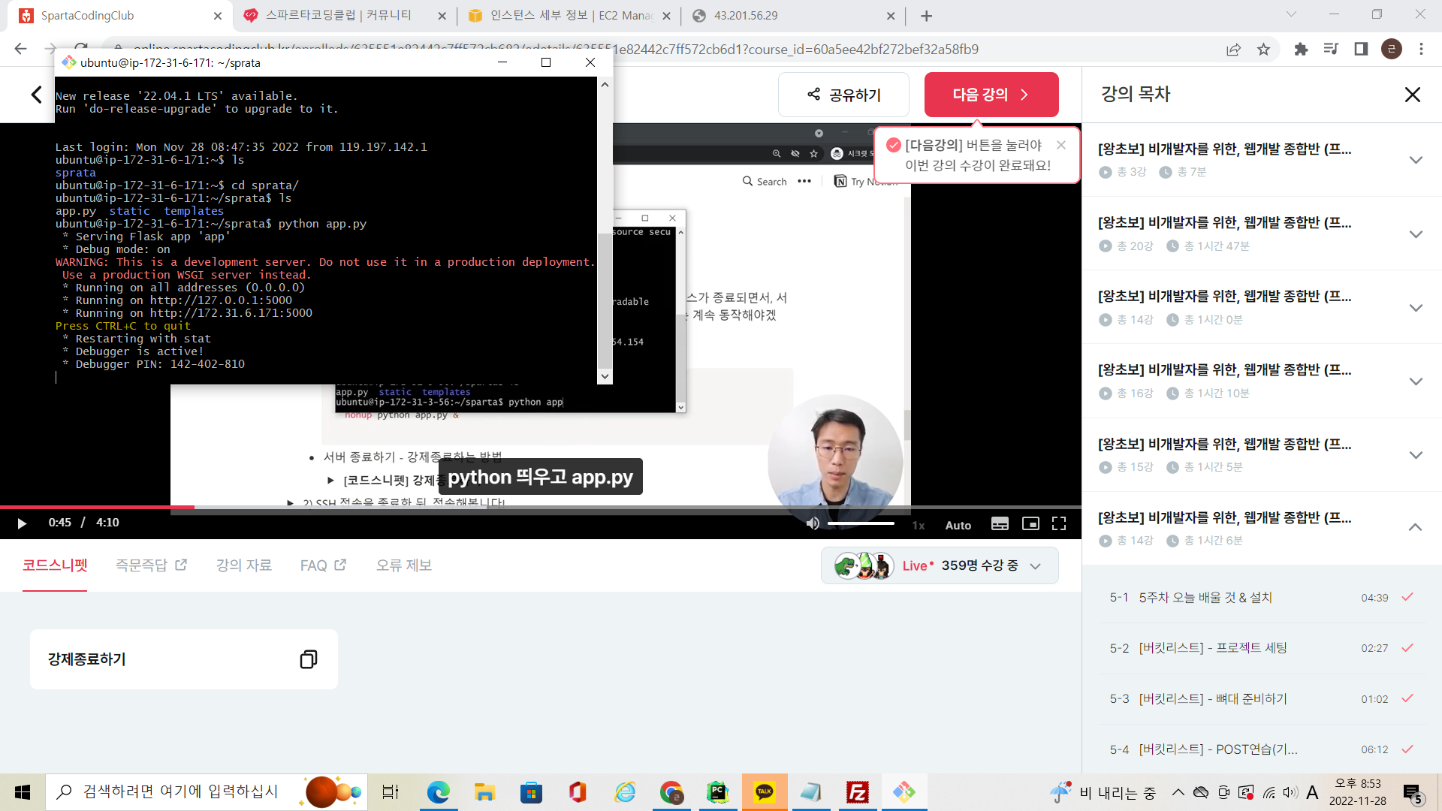Open Git Bash from taskbar
1442x811 pixels.
904,792
